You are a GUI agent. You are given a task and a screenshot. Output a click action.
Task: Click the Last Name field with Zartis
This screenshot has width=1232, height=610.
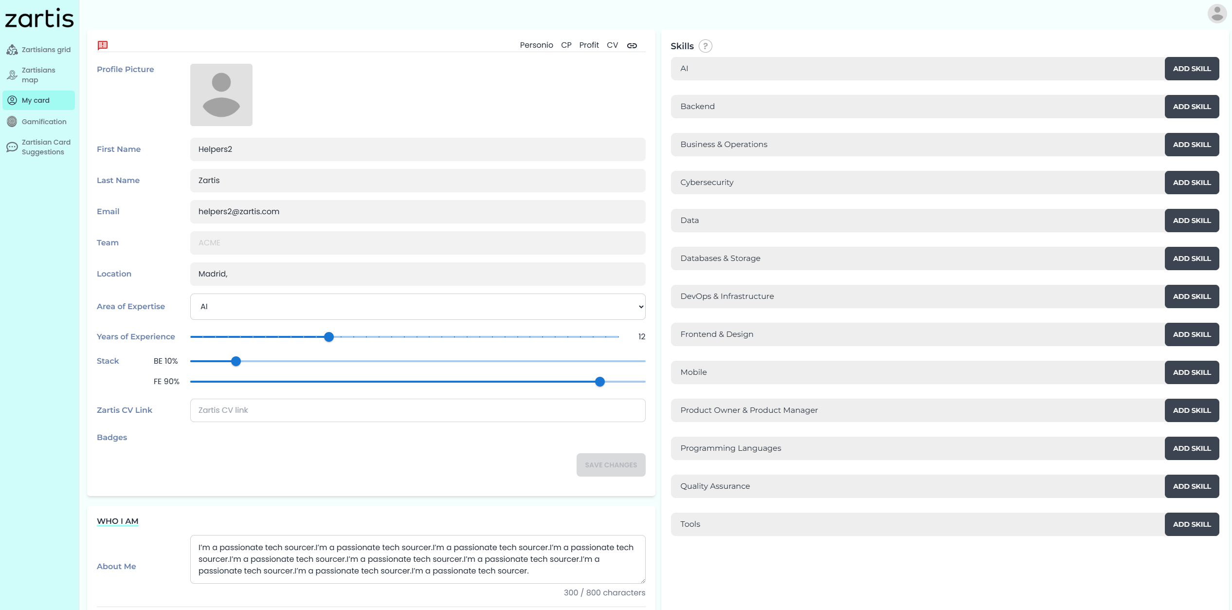tap(418, 181)
